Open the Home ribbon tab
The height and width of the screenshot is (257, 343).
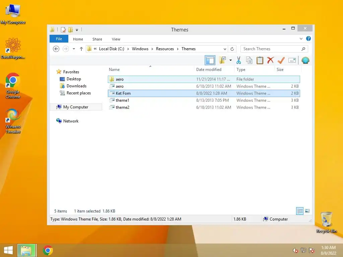pyautogui.click(x=78, y=39)
